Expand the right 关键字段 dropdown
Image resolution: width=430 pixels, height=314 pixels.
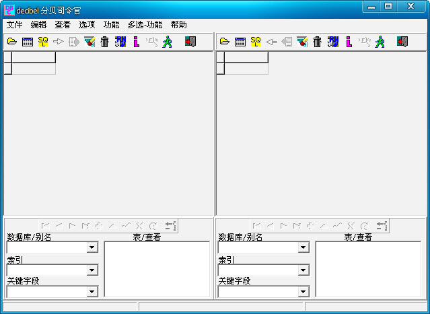(x=303, y=292)
